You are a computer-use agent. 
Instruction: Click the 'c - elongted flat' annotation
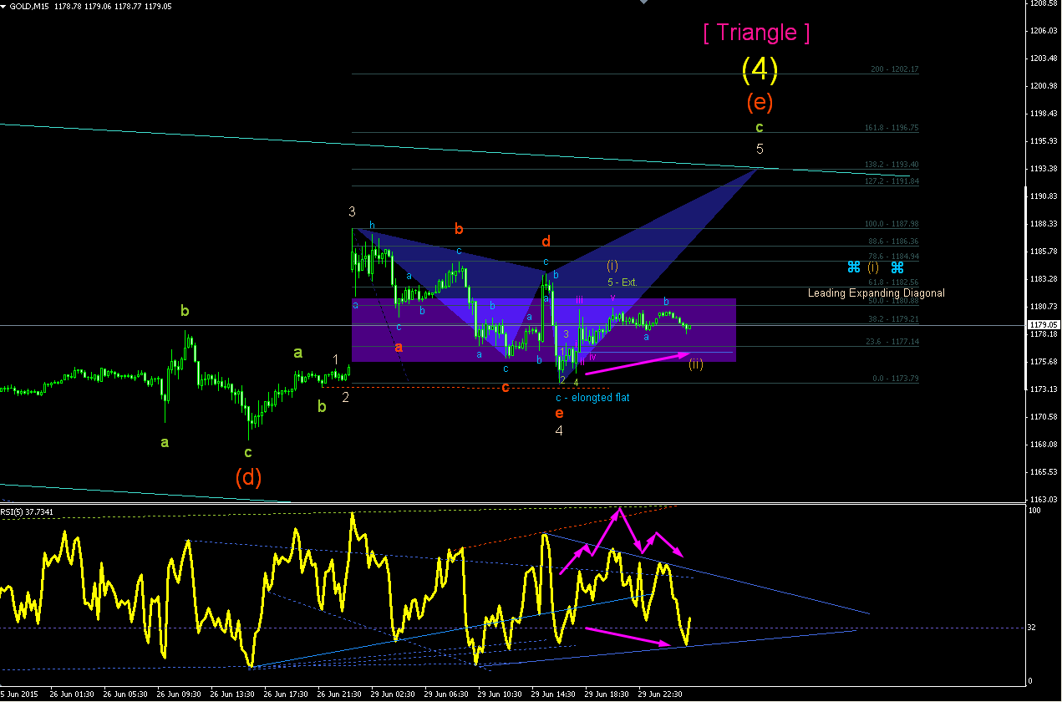click(593, 398)
